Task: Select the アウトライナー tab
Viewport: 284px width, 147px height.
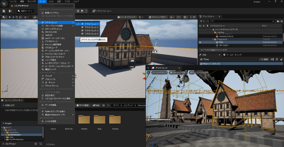Action: pyautogui.click(x=208, y=17)
